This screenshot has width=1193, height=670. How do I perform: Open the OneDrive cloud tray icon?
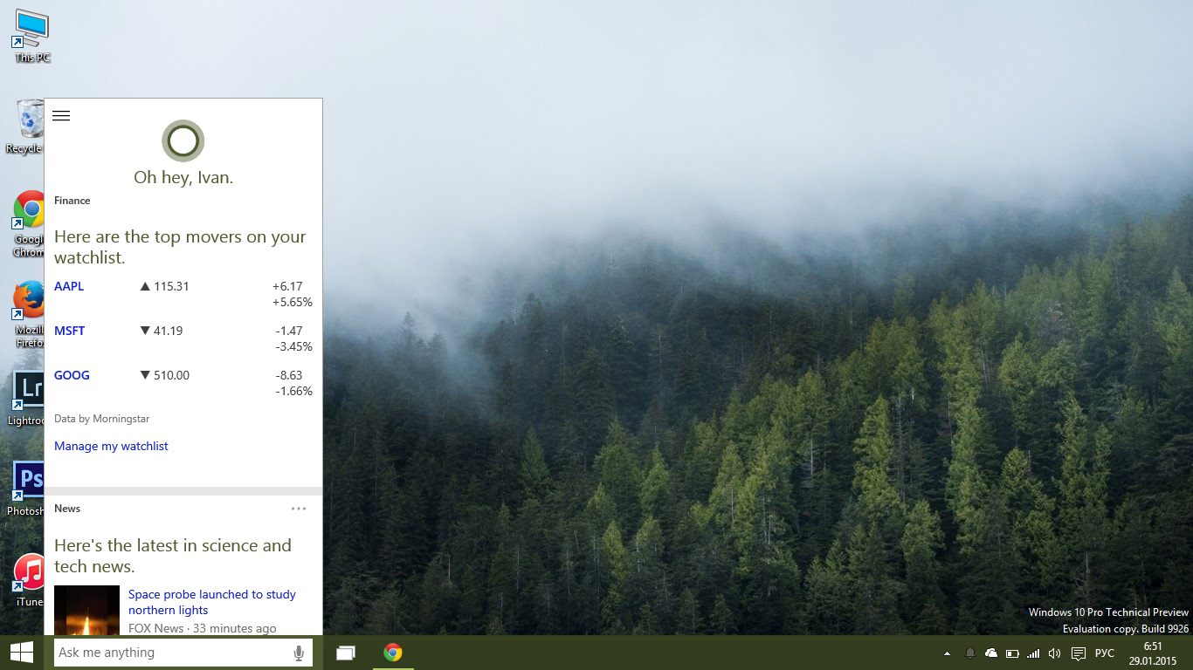991,653
